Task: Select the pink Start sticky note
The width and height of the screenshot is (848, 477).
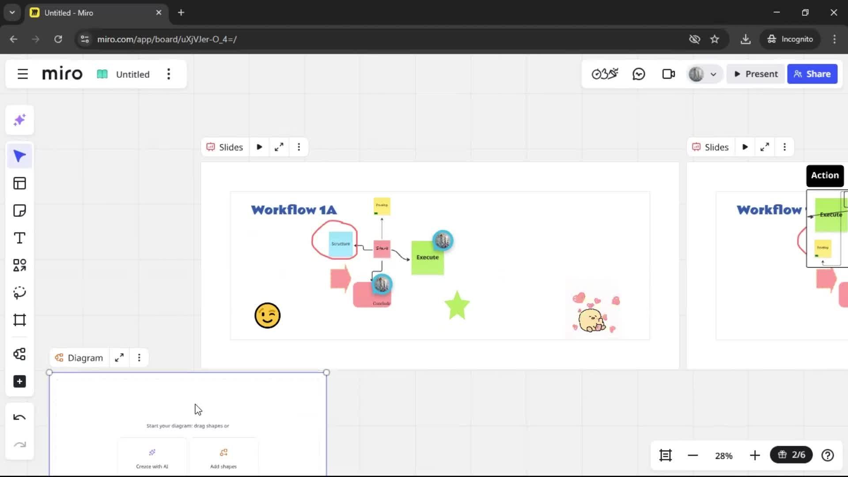Action: [382, 249]
